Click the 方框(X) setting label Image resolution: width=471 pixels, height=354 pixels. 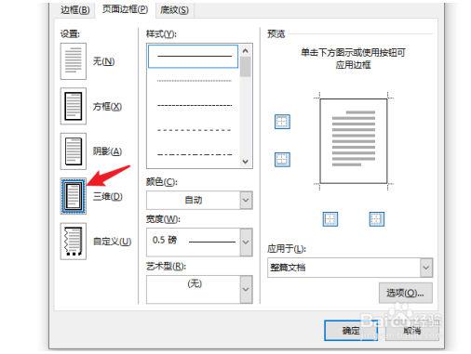[107, 107]
